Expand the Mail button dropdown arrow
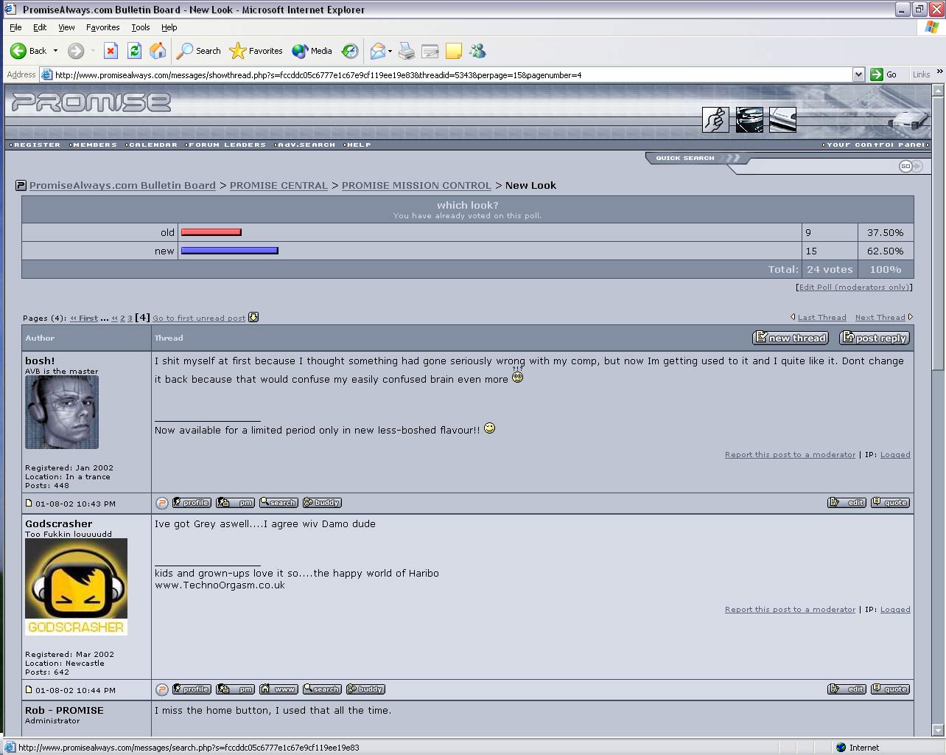Image resolution: width=946 pixels, height=755 pixels. coord(390,51)
